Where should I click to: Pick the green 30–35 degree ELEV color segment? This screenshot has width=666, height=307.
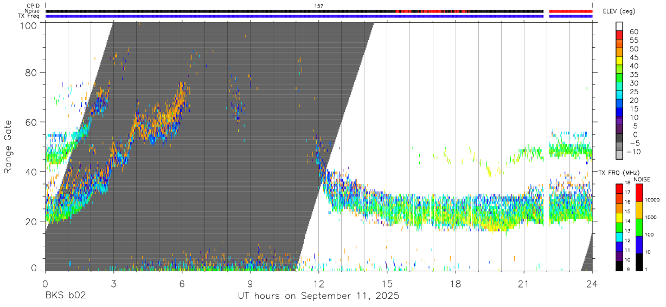(619, 77)
